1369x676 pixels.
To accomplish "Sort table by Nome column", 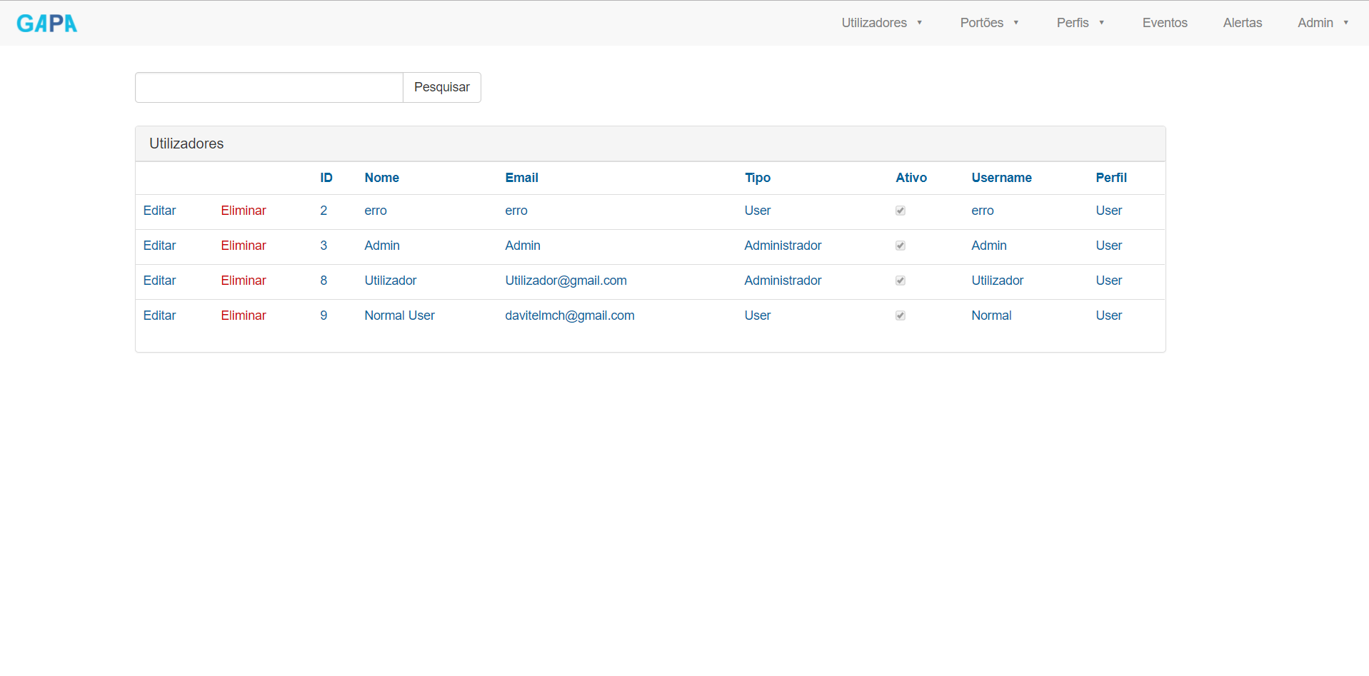I will (382, 178).
